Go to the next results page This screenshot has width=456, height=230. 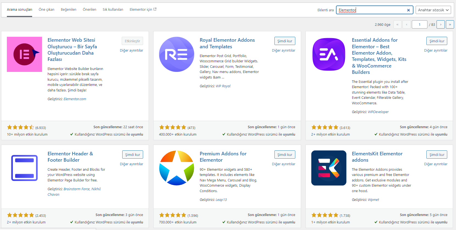(441, 24)
